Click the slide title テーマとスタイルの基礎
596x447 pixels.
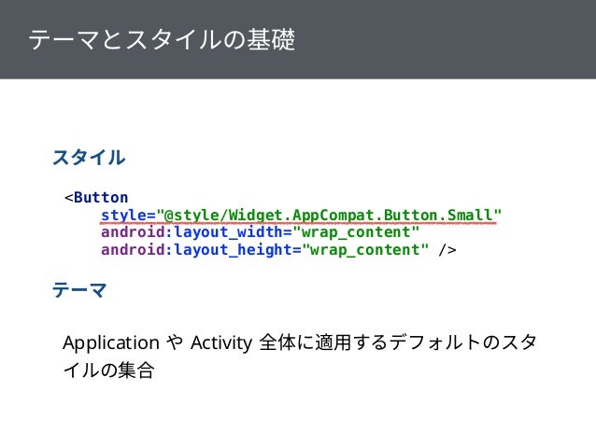coord(162,39)
